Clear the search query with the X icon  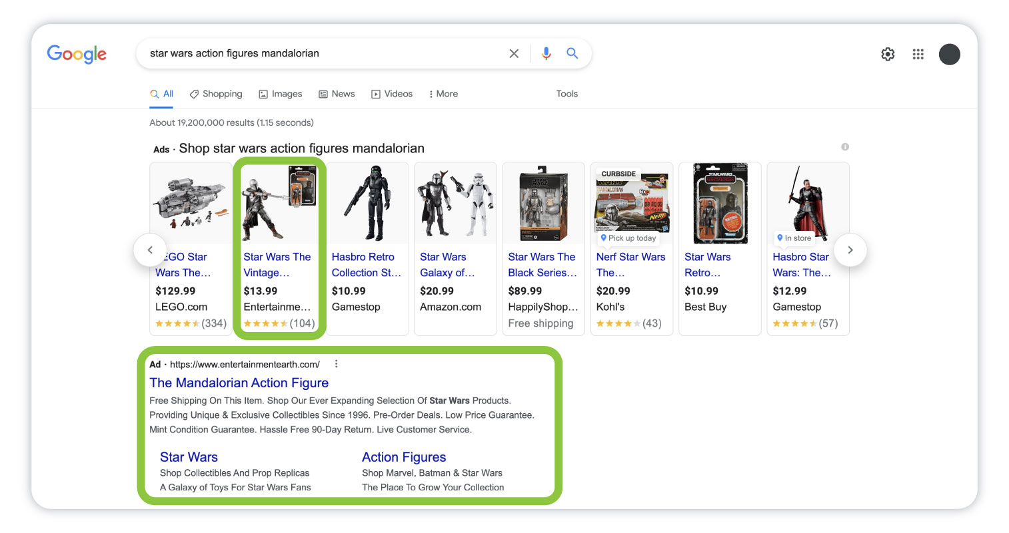[514, 53]
